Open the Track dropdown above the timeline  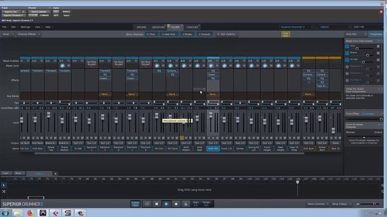(7, 174)
